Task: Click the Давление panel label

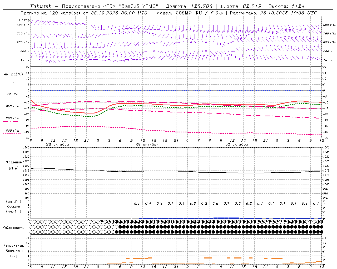Action: (x=13, y=162)
